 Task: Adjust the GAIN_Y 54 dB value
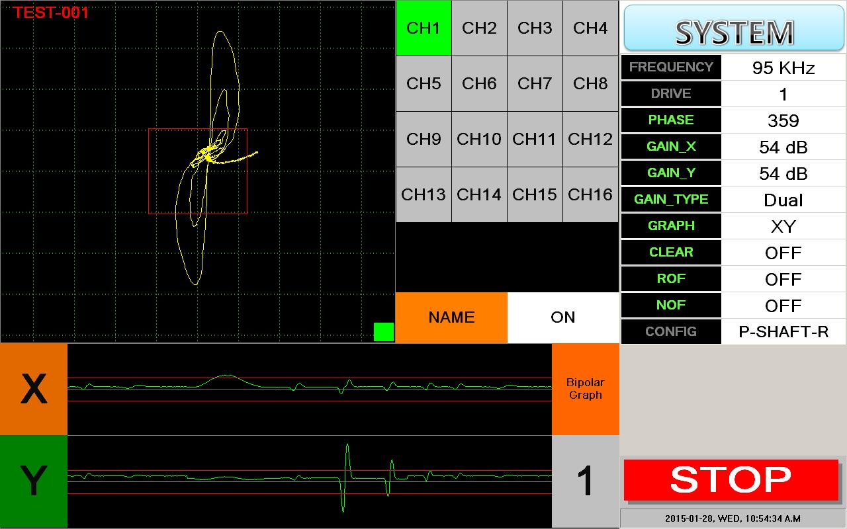pyautogui.click(x=783, y=173)
